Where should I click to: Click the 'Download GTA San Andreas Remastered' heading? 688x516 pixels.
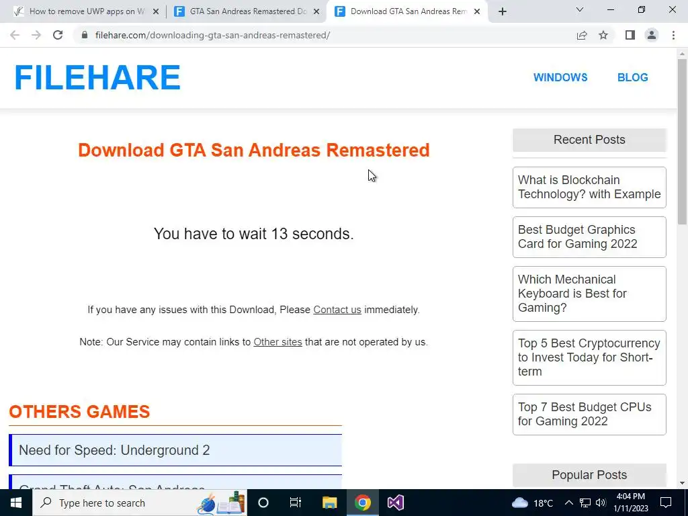pos(253,150)
